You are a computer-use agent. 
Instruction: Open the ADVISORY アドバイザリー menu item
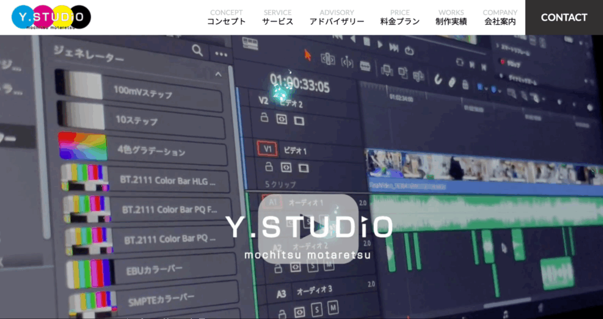click(x=337, y=17)
